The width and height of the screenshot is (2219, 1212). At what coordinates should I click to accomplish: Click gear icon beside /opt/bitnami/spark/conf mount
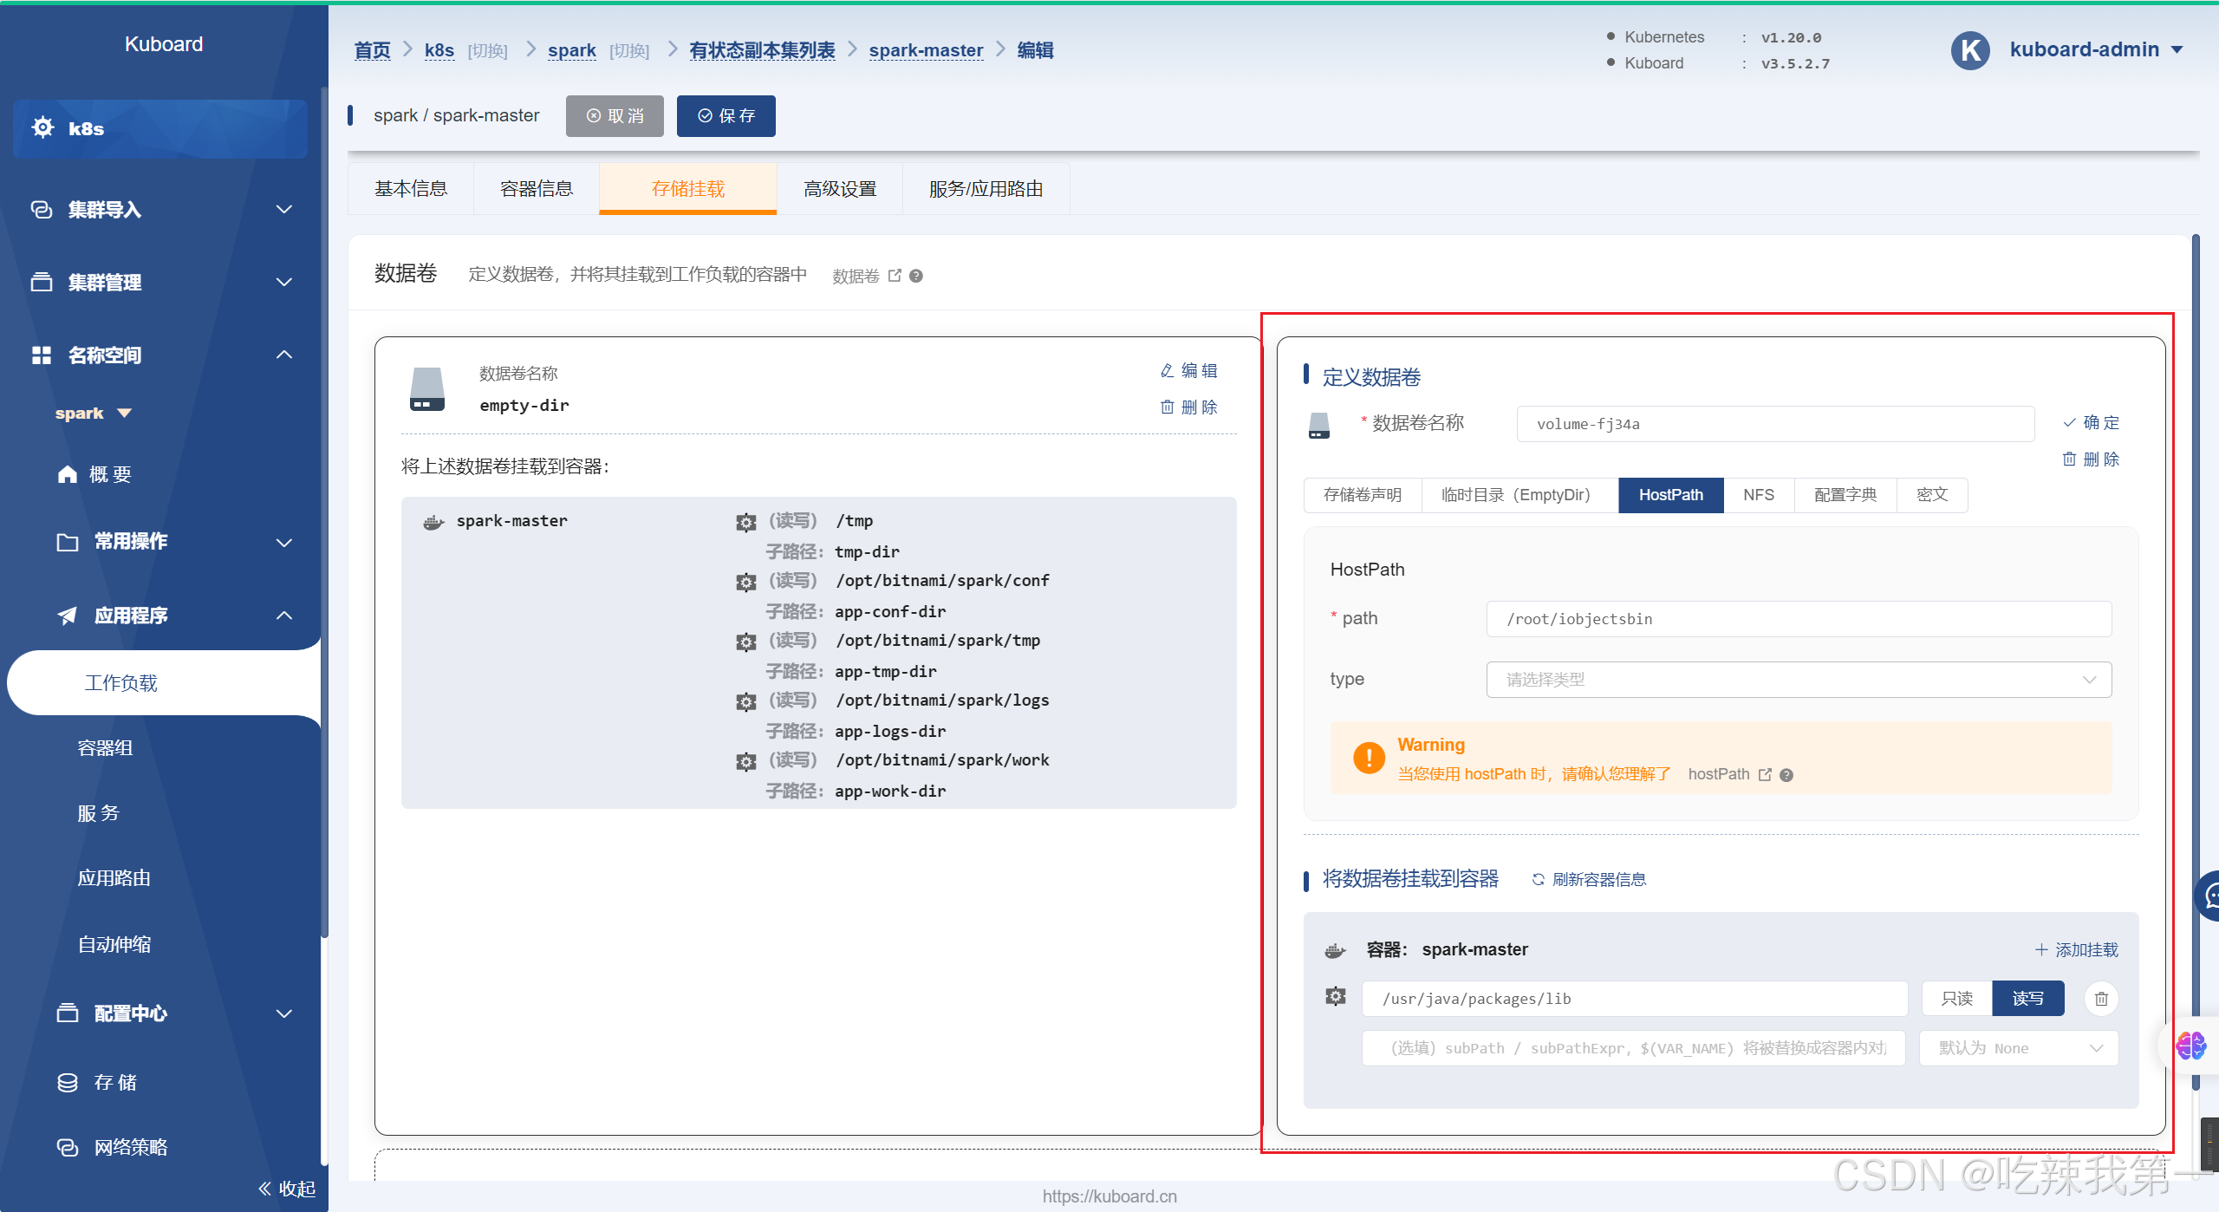tap(745, 582)
